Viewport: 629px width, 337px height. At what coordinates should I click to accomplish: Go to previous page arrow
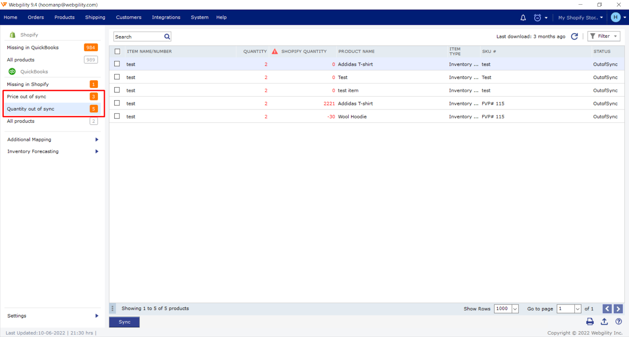coord(607,309)
